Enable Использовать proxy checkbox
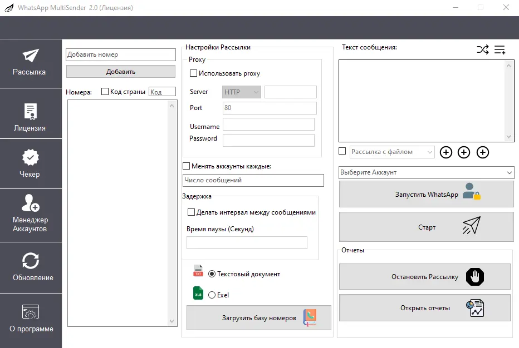The height and width of the screenshot is (348, 519). tap(193, 73)
